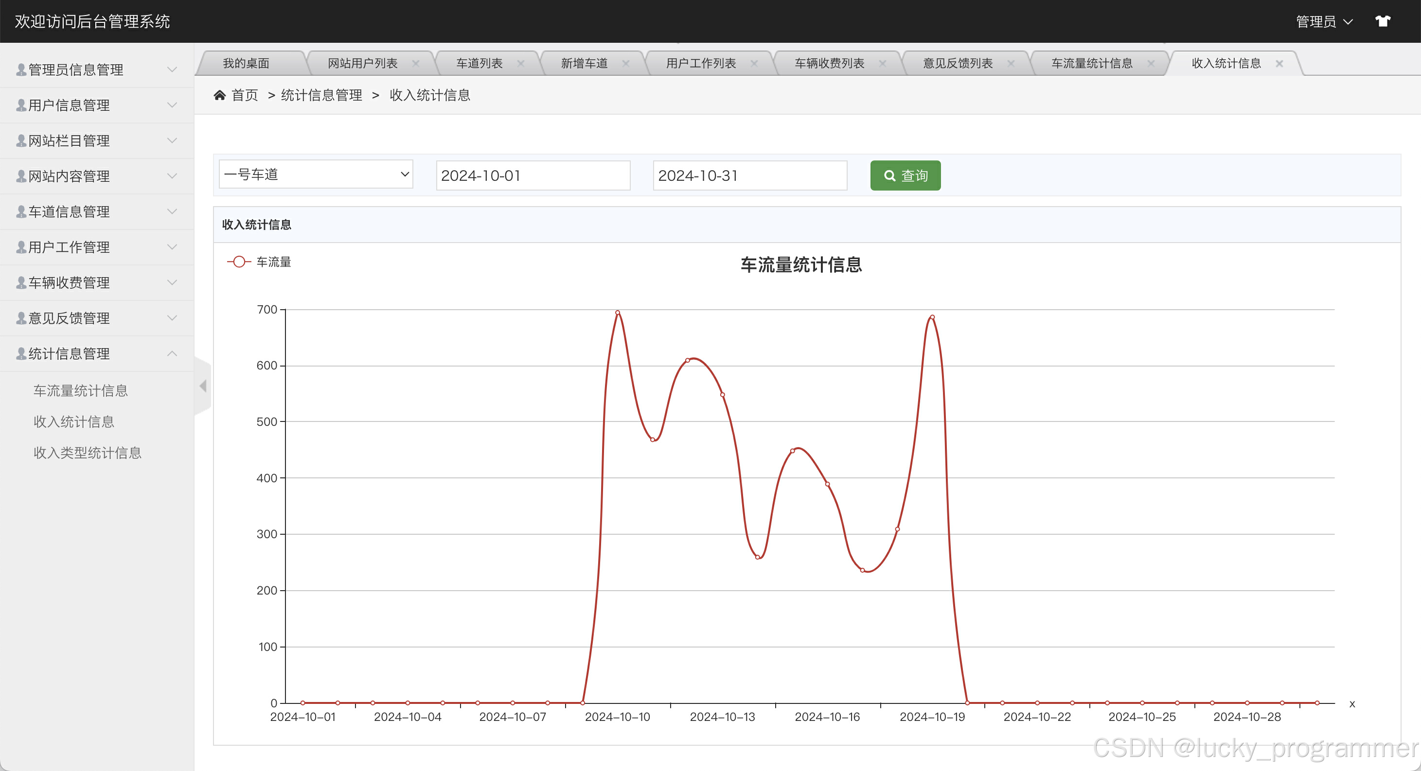
Task: Close the 车道列表 tab
Action: point(520,63)
